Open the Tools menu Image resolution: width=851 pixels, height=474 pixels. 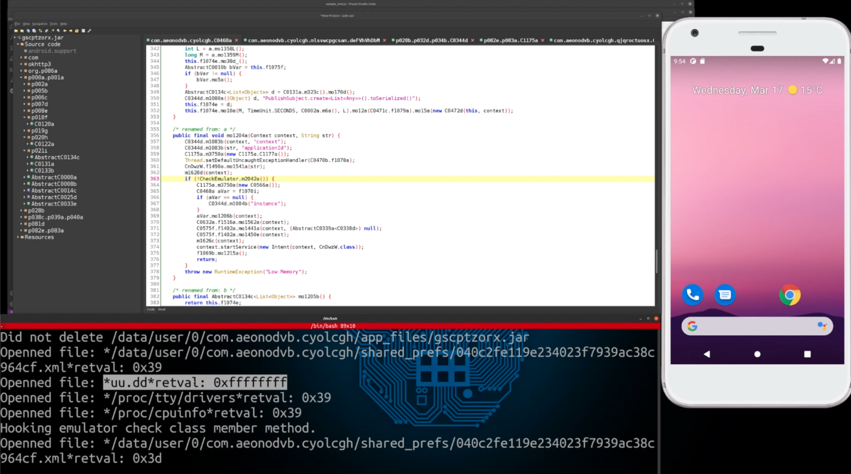(x=54, y=24)
